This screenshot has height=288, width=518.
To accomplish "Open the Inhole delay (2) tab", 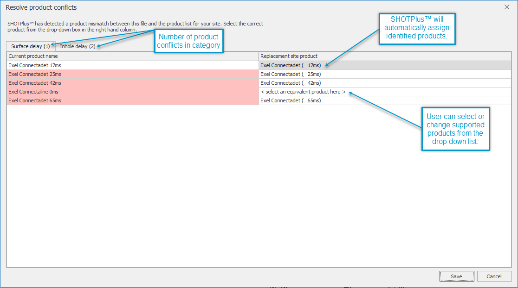I will pyautogui.click(x=78, y=46).
